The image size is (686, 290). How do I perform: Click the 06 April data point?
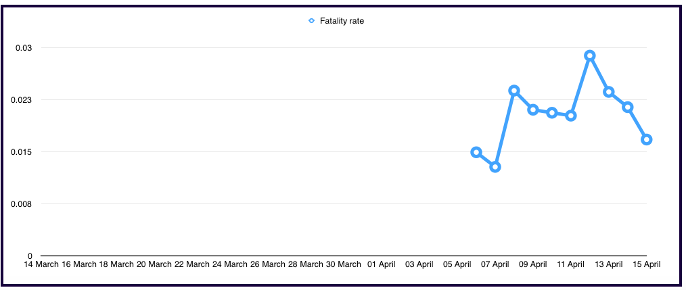pyautogui.click(x=476, y=152)
